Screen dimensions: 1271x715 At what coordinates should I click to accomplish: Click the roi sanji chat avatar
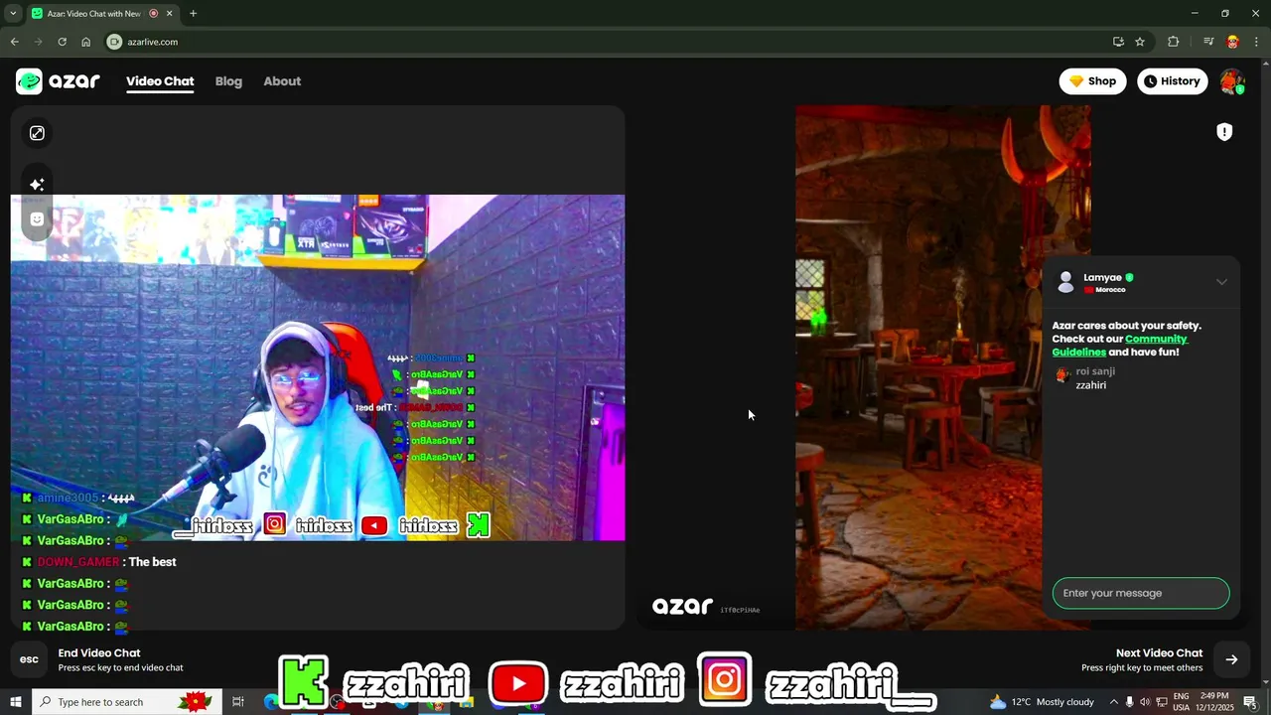pyautogui.click(x=1062, y=375)
